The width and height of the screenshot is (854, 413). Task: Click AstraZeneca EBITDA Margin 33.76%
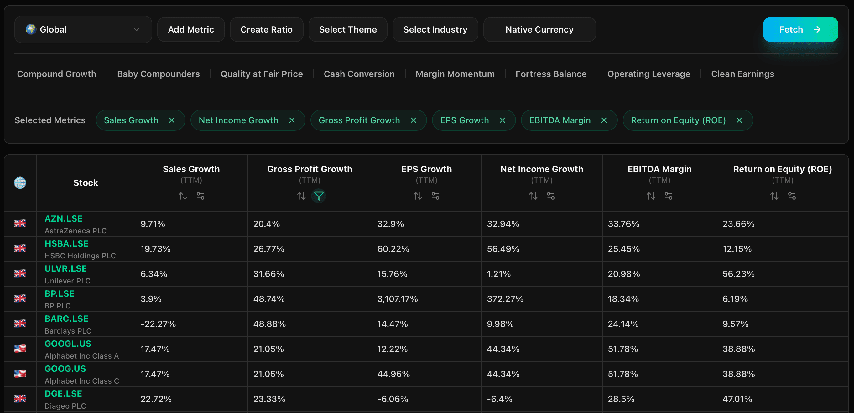624,224
